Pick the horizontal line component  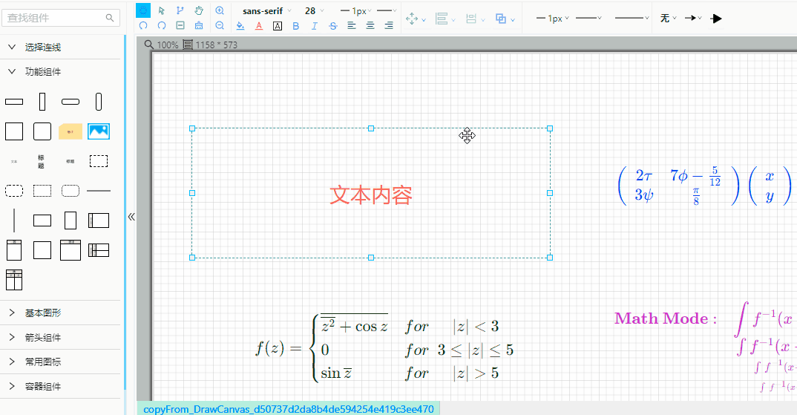[x=99, y=191]
